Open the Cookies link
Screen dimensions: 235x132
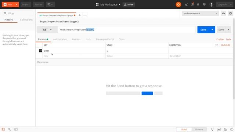(x=220, y=39)
